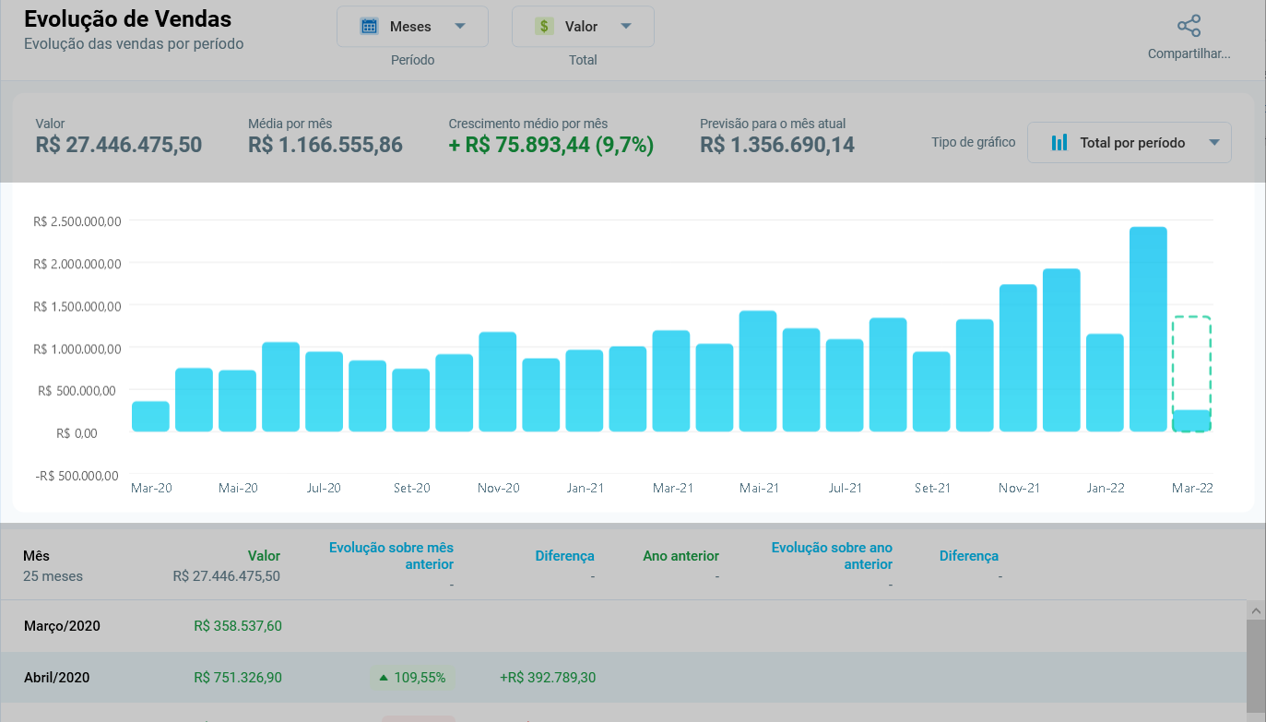Click the first bar for Mar-20
Screen dimensions: 1266x722
[x=150, y=417]
